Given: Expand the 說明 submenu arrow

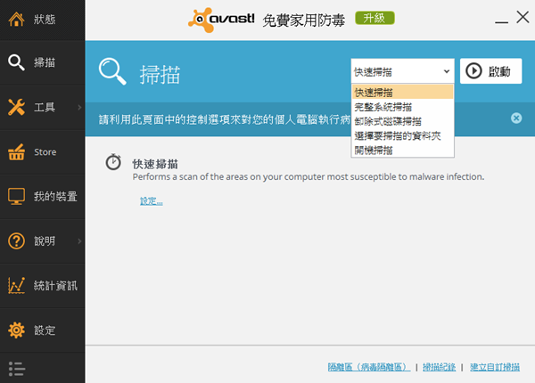Looking at the screenshot, I should coord(79,241).
